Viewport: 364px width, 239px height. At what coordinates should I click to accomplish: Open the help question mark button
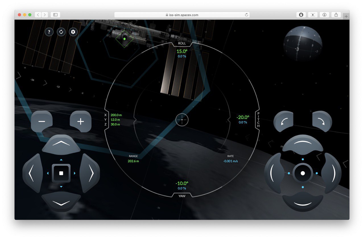[x=49, y=32]
